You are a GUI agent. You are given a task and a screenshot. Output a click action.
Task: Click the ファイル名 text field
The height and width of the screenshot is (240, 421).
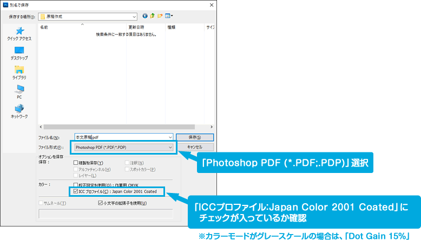[123, 137]
